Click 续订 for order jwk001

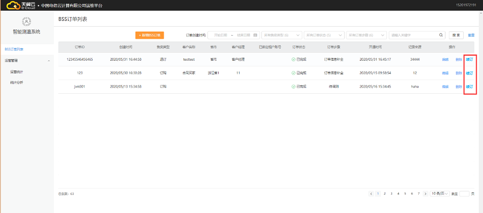click(x=469, y=87)
